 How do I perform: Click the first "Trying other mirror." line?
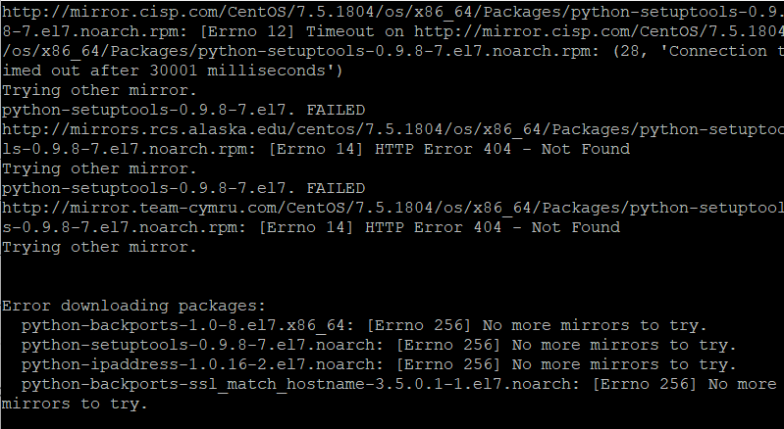99,91
